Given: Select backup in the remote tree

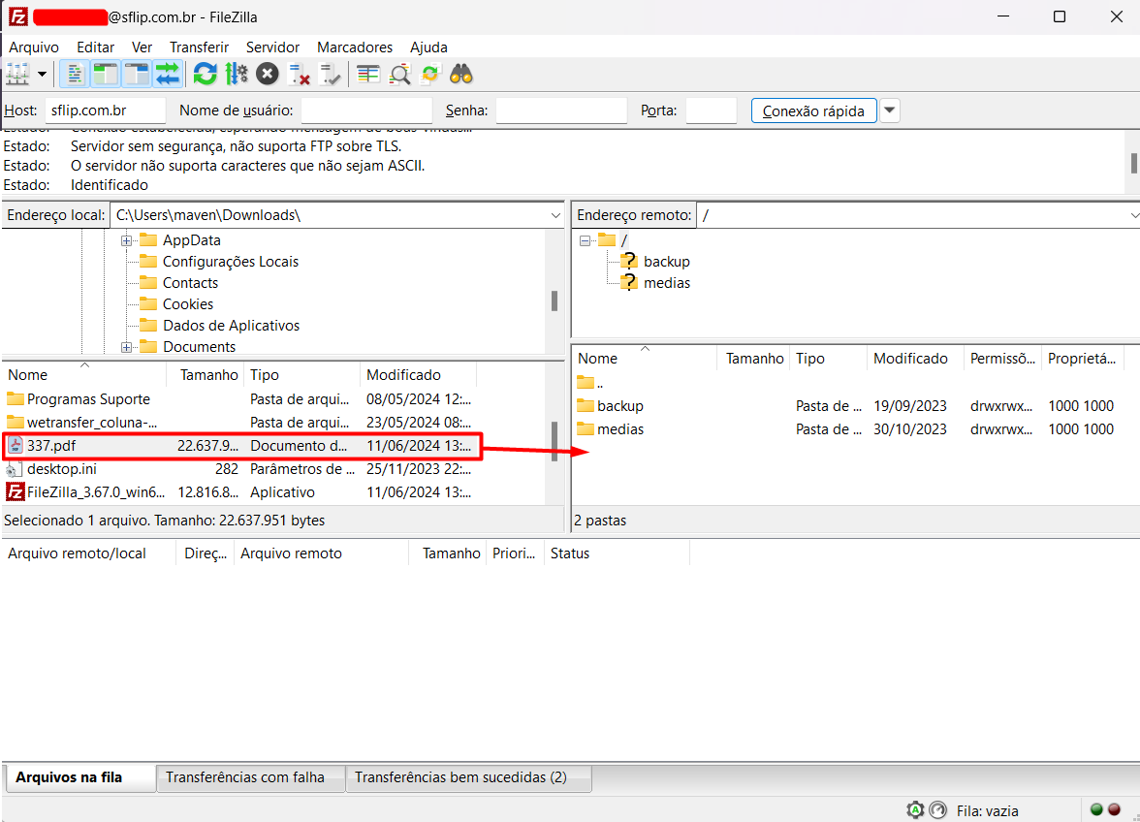Looking at the screenshot, I should pos(667,262).
